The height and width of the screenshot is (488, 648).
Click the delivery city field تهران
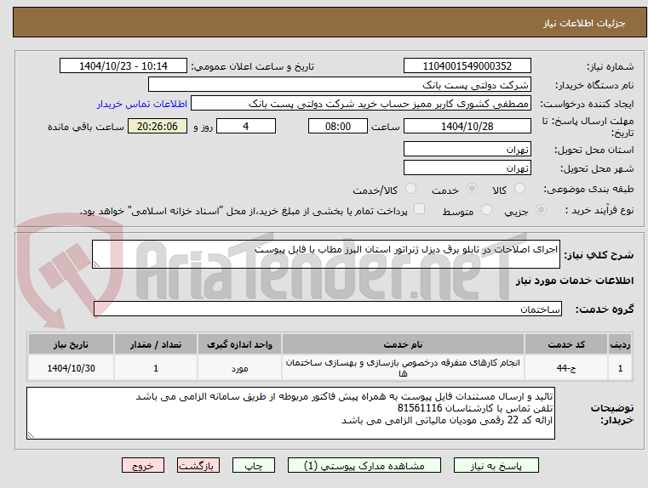[x=467, y=167]
